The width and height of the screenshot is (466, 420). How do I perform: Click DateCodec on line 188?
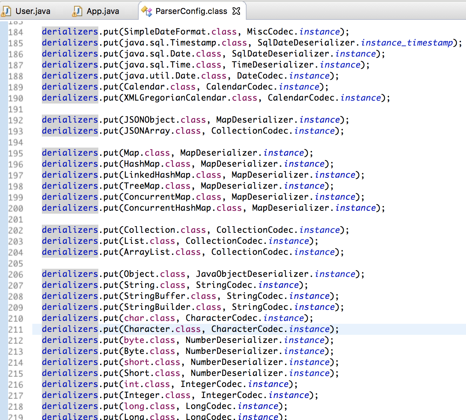pyautogui.click(x=260, y=76)
